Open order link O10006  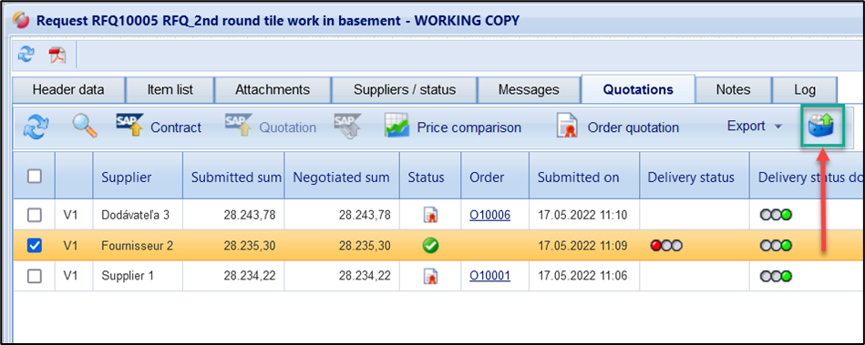tap(489, 215)
